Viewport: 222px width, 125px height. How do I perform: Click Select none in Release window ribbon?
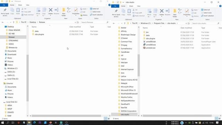point(95,12)
